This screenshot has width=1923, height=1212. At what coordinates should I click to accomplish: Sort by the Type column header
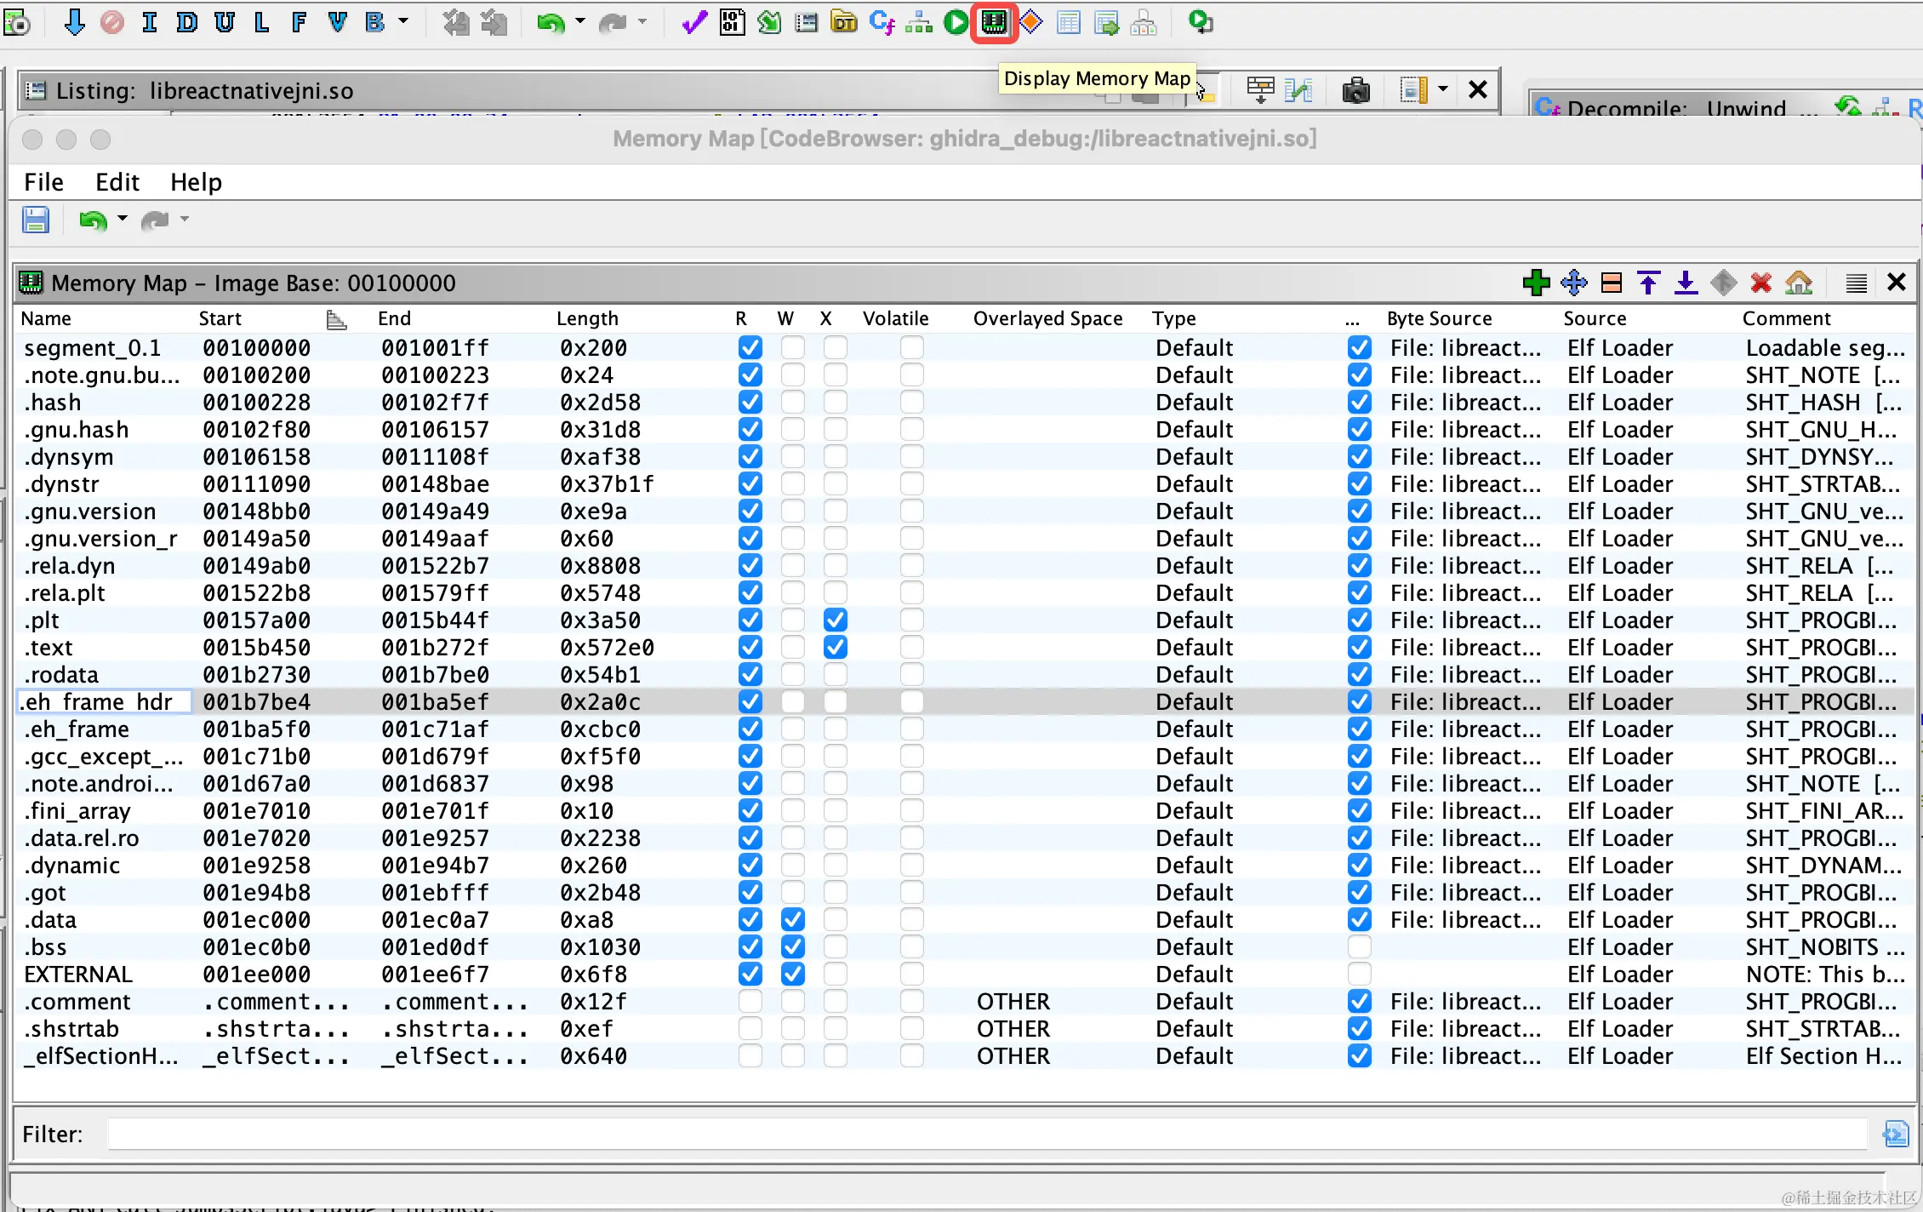[x=1174, y=318]
